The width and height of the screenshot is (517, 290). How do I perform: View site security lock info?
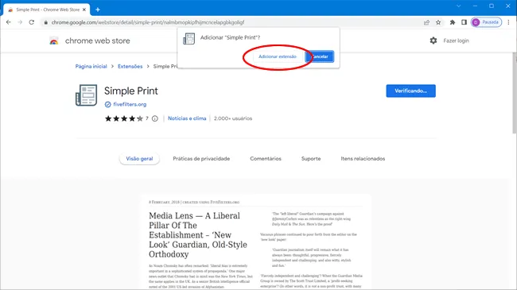click(45, 22)
